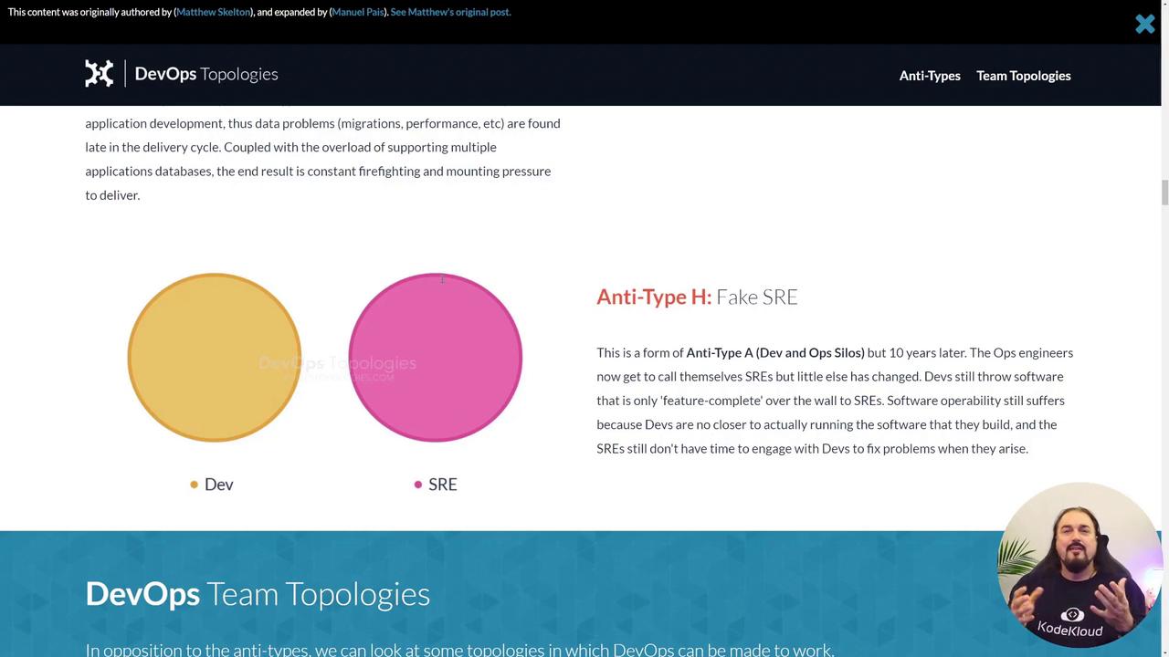Click the yellow Dev circle diagram

coord(214,358)
